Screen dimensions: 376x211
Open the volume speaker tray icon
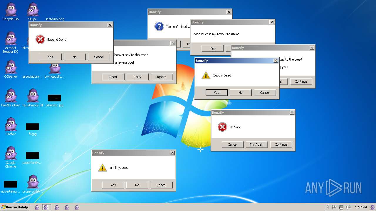coord(348,207)
